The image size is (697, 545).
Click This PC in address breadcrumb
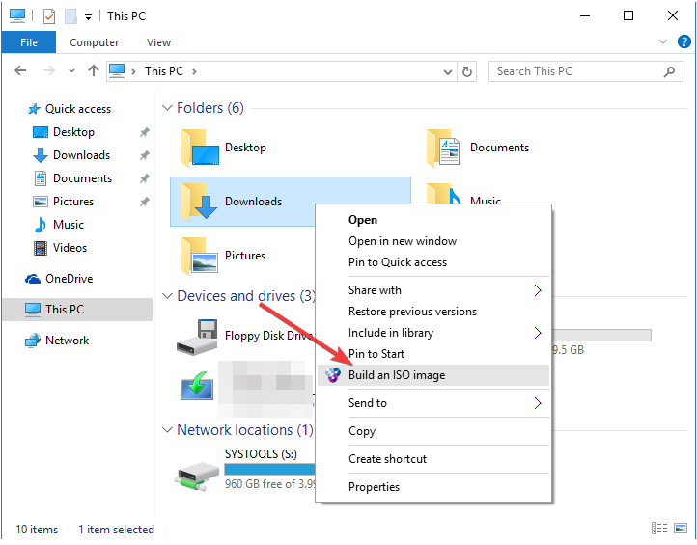pos(164,71)
